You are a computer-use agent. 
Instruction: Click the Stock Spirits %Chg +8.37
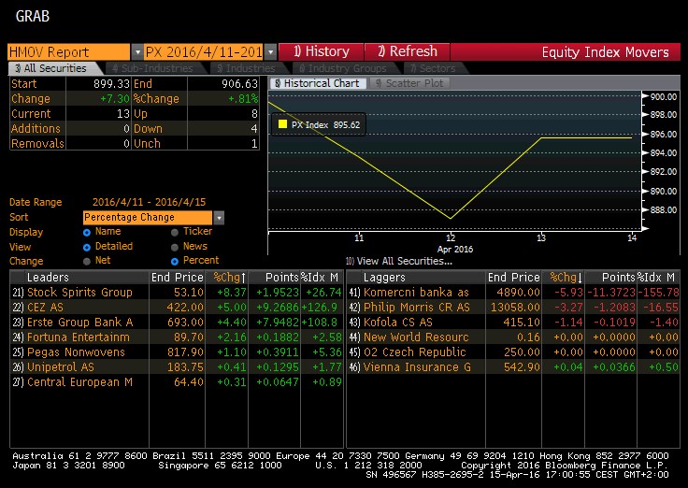pyautogui.click(x=232, y=293)
